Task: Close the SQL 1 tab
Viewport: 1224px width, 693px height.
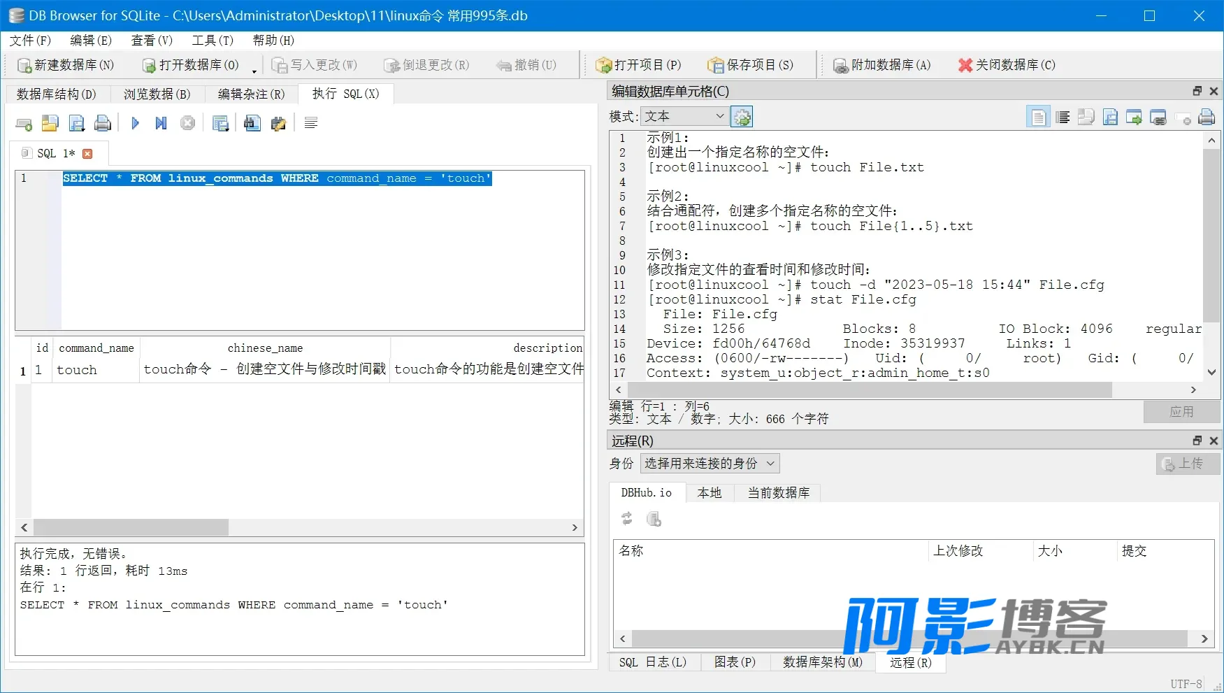Action: click(x=87, y=154)
